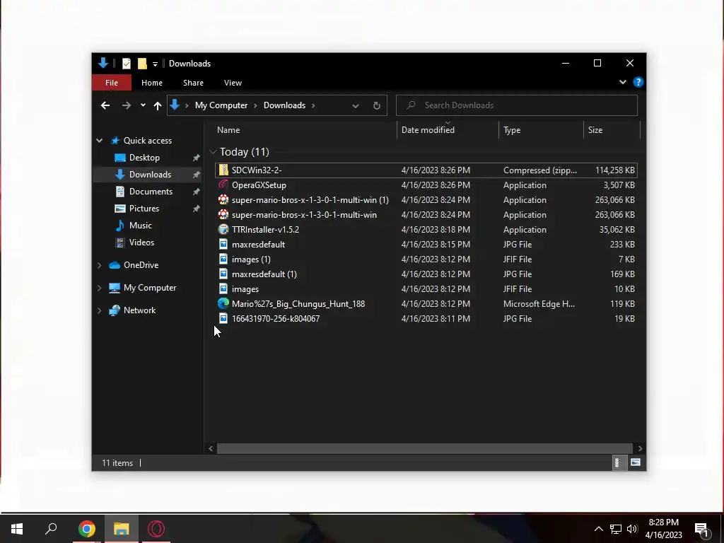Open the Home ribbon tab

coord(152,83)
